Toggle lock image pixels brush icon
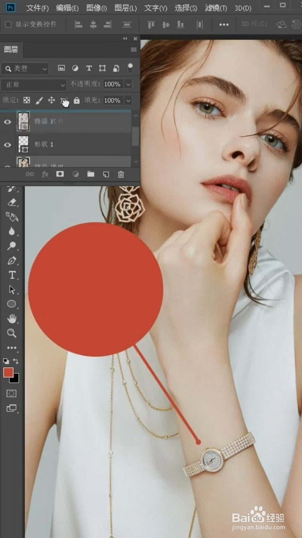302x538 pixels. (39, 100)
